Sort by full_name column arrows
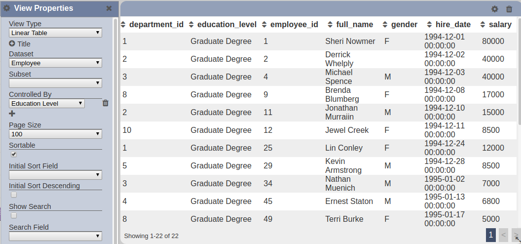The image size is (521, 244). click(330, 24)
